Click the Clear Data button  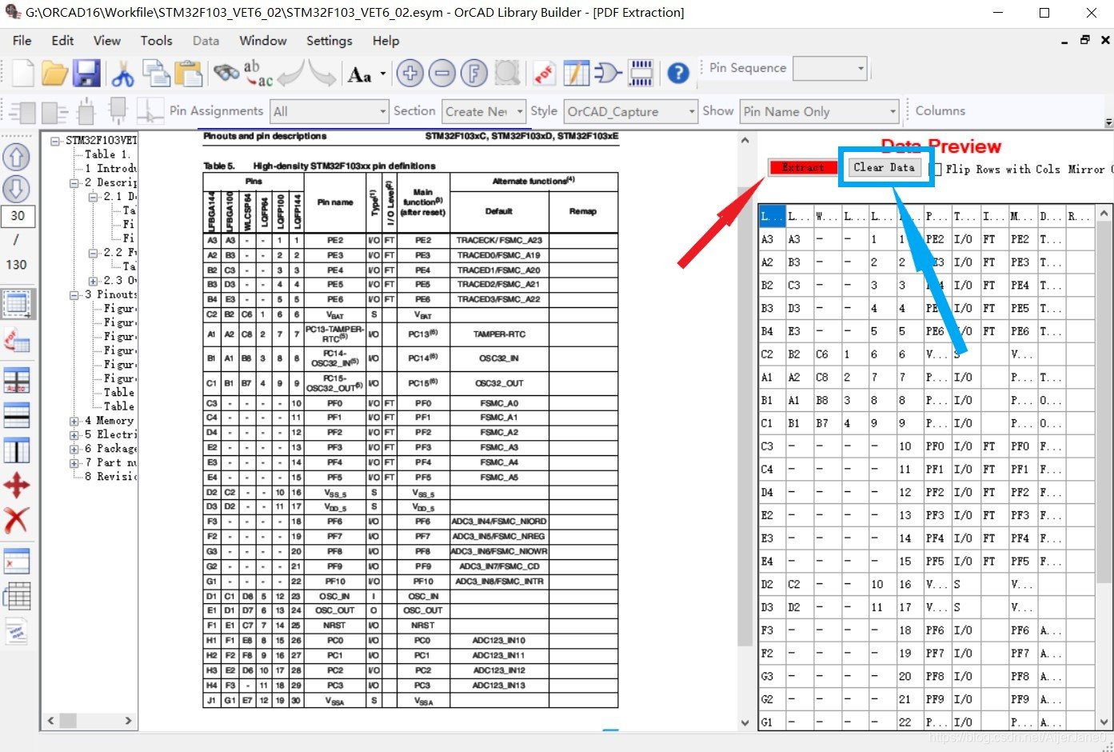(x=884, y=167)
